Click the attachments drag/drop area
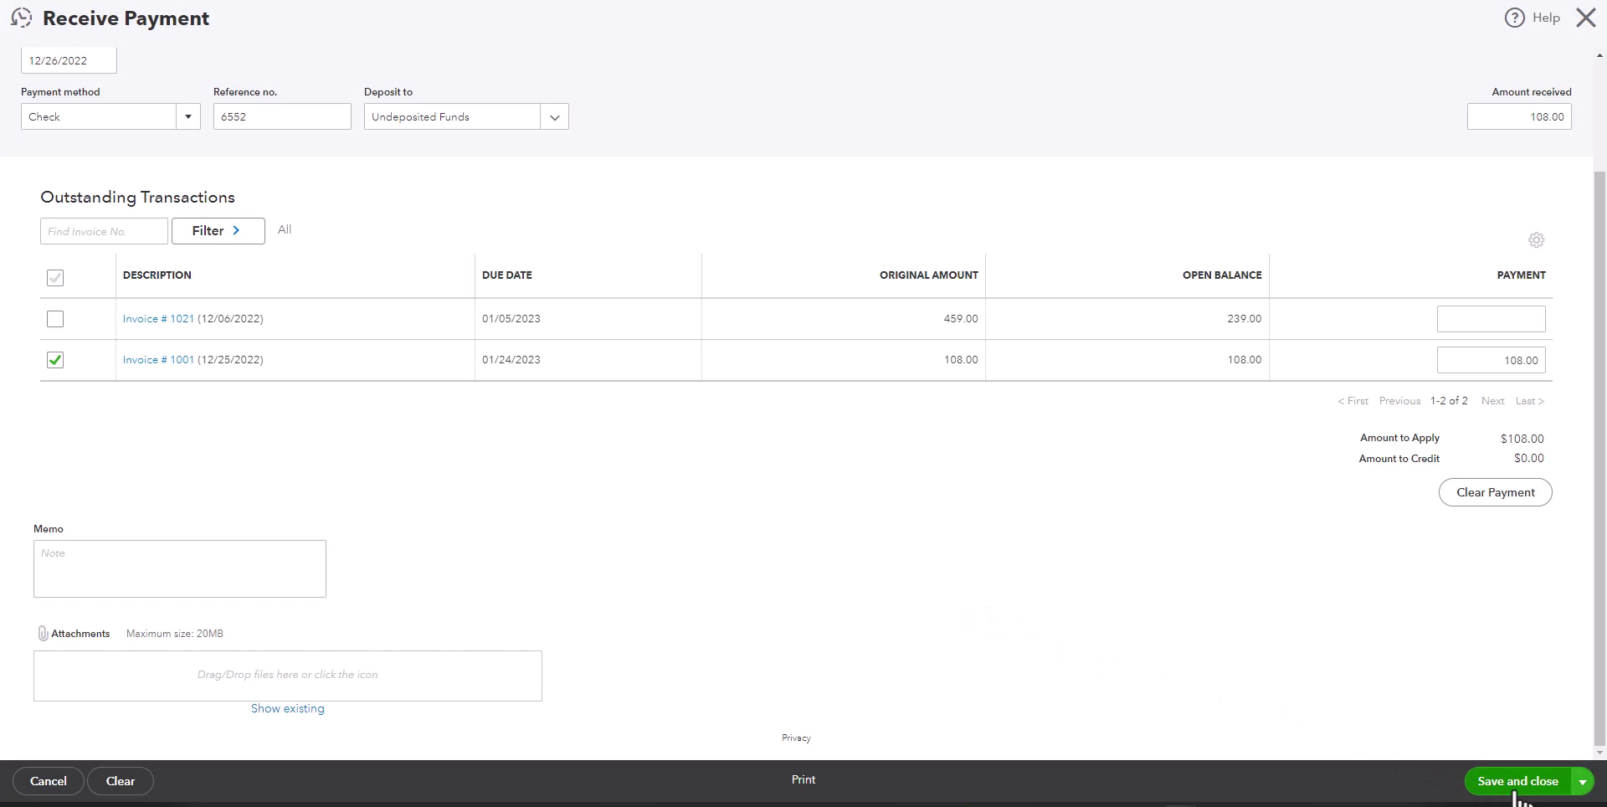The height and width of the screenshot is (807, 1607). [x=288, y=676]
